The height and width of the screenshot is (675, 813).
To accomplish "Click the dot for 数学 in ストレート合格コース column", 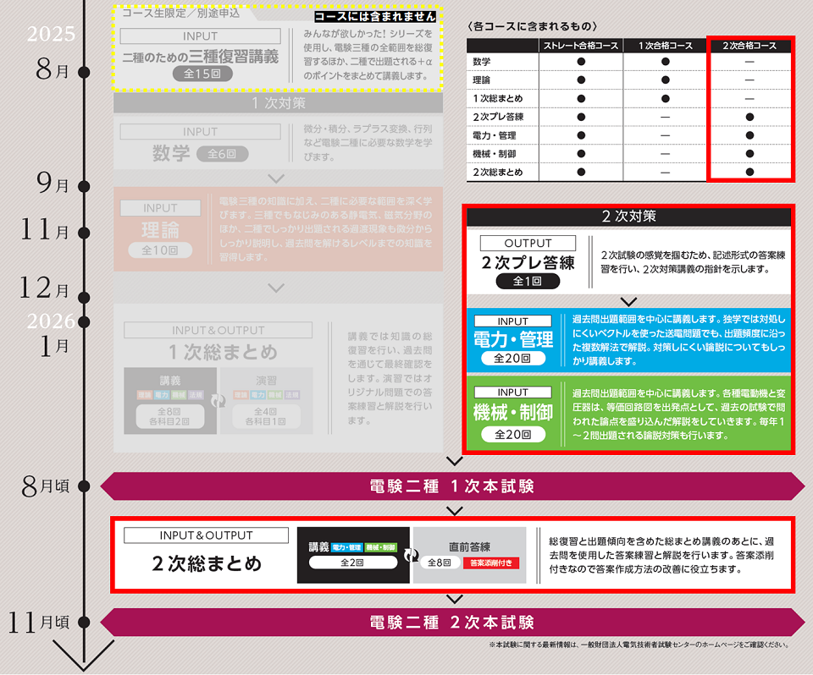I will click(581, 62).
